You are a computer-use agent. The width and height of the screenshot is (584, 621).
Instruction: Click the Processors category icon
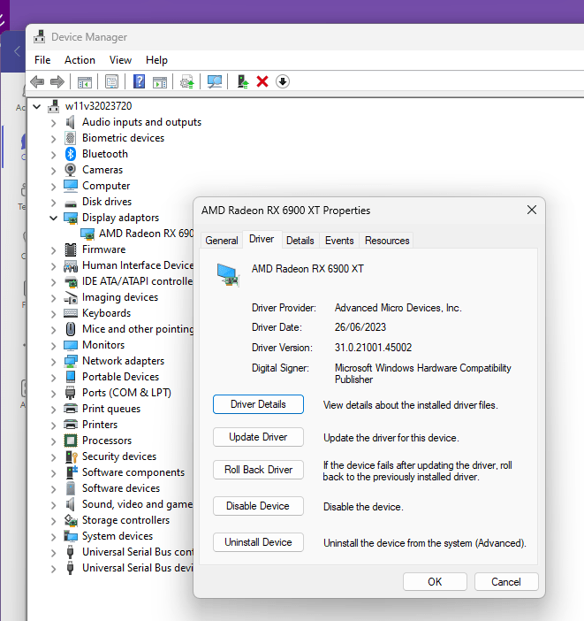(x=71, y=441)
